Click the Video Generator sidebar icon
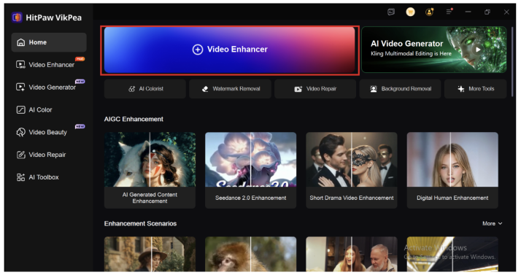Screen dimensions: 521x275 [20, 88]
